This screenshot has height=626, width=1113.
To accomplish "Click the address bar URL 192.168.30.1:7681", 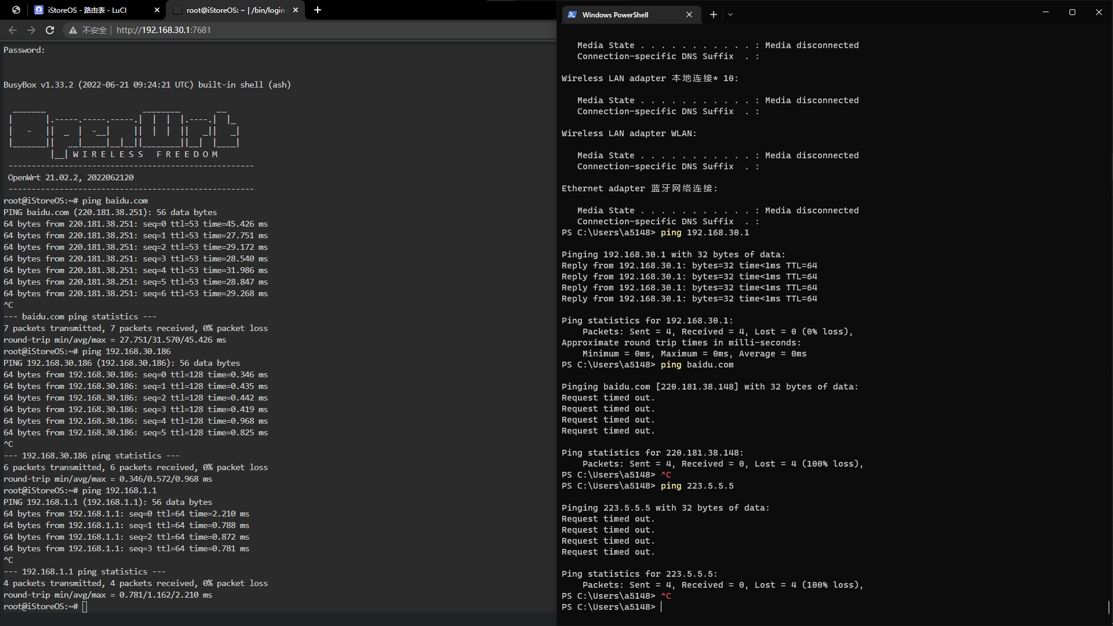I will point(163,30).
